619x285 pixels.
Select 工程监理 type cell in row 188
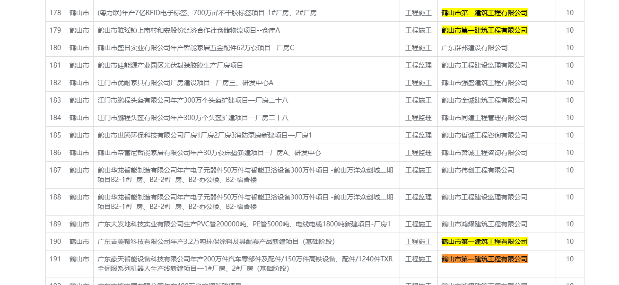[418, 197]
